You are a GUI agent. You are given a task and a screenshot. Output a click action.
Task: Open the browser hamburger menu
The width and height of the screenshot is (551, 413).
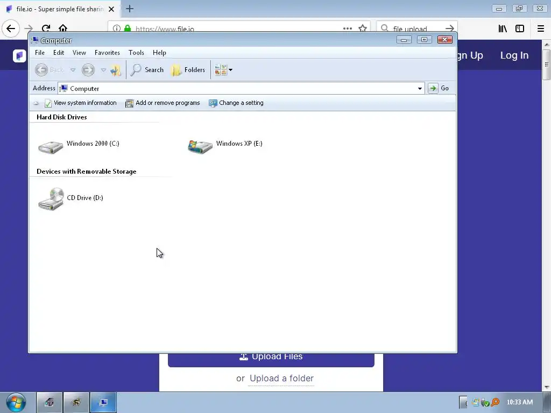[541, 29]
